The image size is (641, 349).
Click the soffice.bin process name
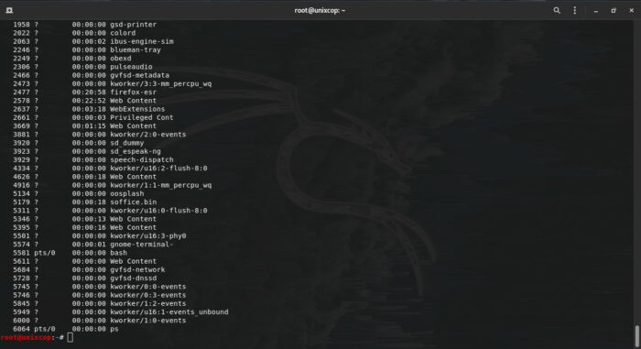(x=134, y=202)
